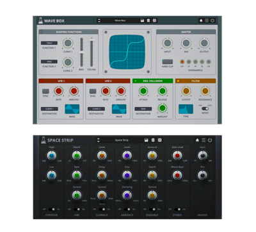The height and width of the screenshot is (232, 256).
Task: Toggle the Slapback section on/off switch
Action: click(102, 210)
